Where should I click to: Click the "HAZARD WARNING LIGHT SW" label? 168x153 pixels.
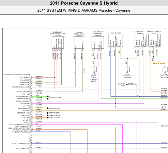19,125
